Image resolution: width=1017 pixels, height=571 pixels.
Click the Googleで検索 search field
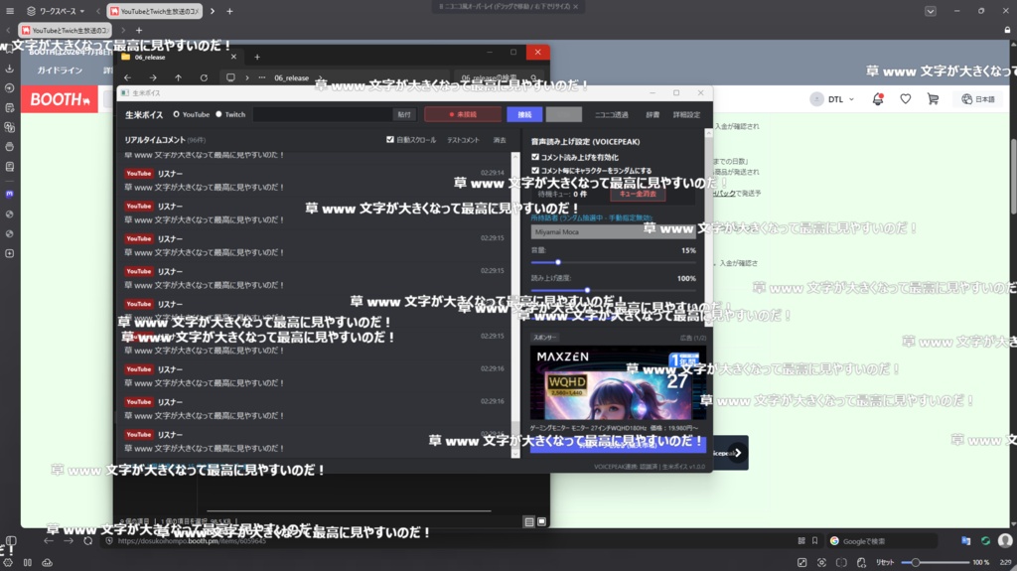pos(882,540)
